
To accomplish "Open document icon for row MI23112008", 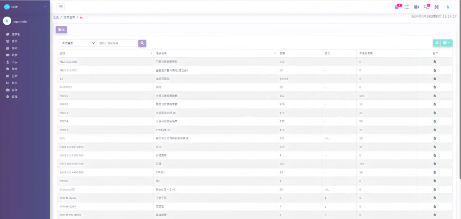I will coord(434,62).
